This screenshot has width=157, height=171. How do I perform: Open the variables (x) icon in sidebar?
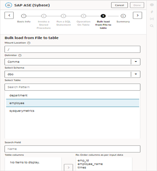click(x=152, y=19)
